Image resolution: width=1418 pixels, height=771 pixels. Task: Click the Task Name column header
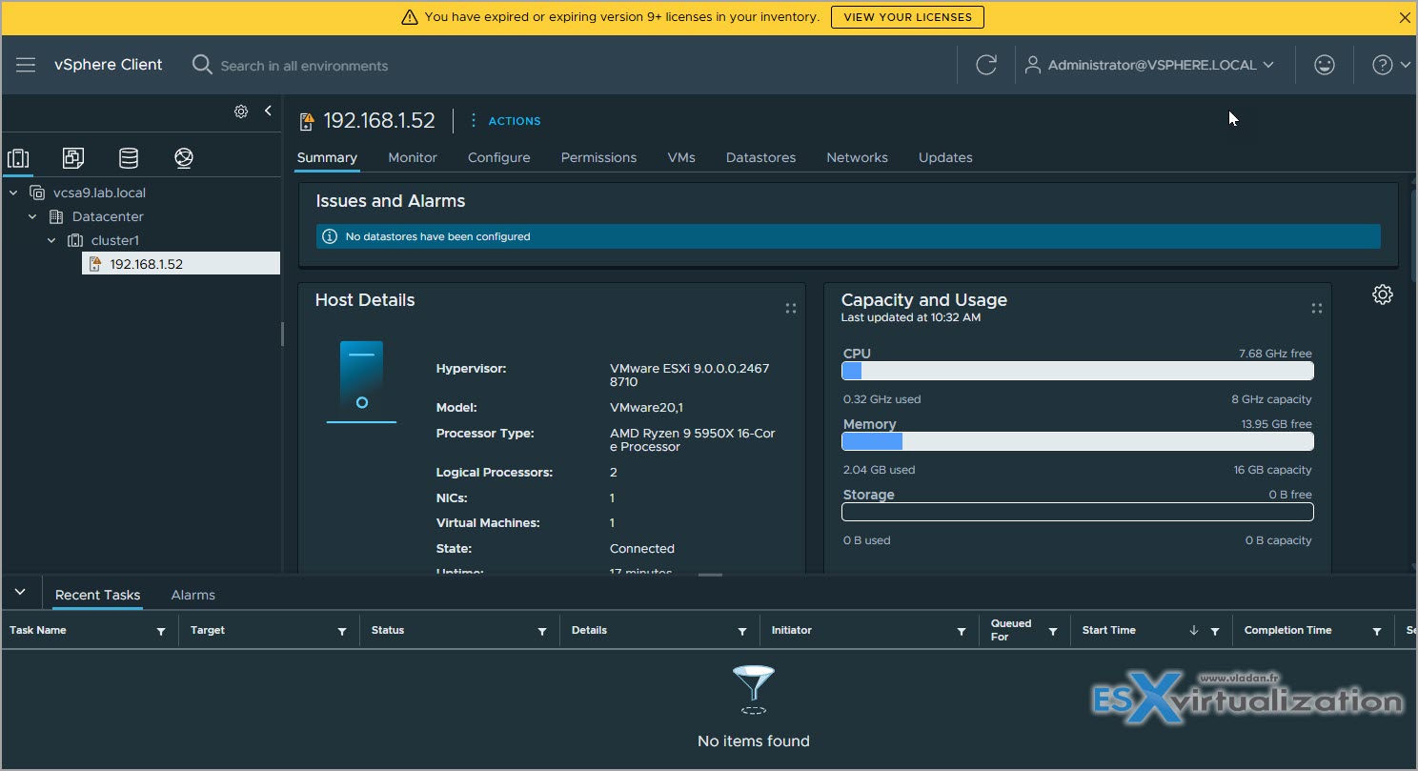click(38, 630)
